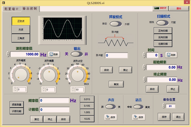Click the save icon button under 语言
Image resolution: width=191 pixels, height=127 pixels.
coord(138,117)
